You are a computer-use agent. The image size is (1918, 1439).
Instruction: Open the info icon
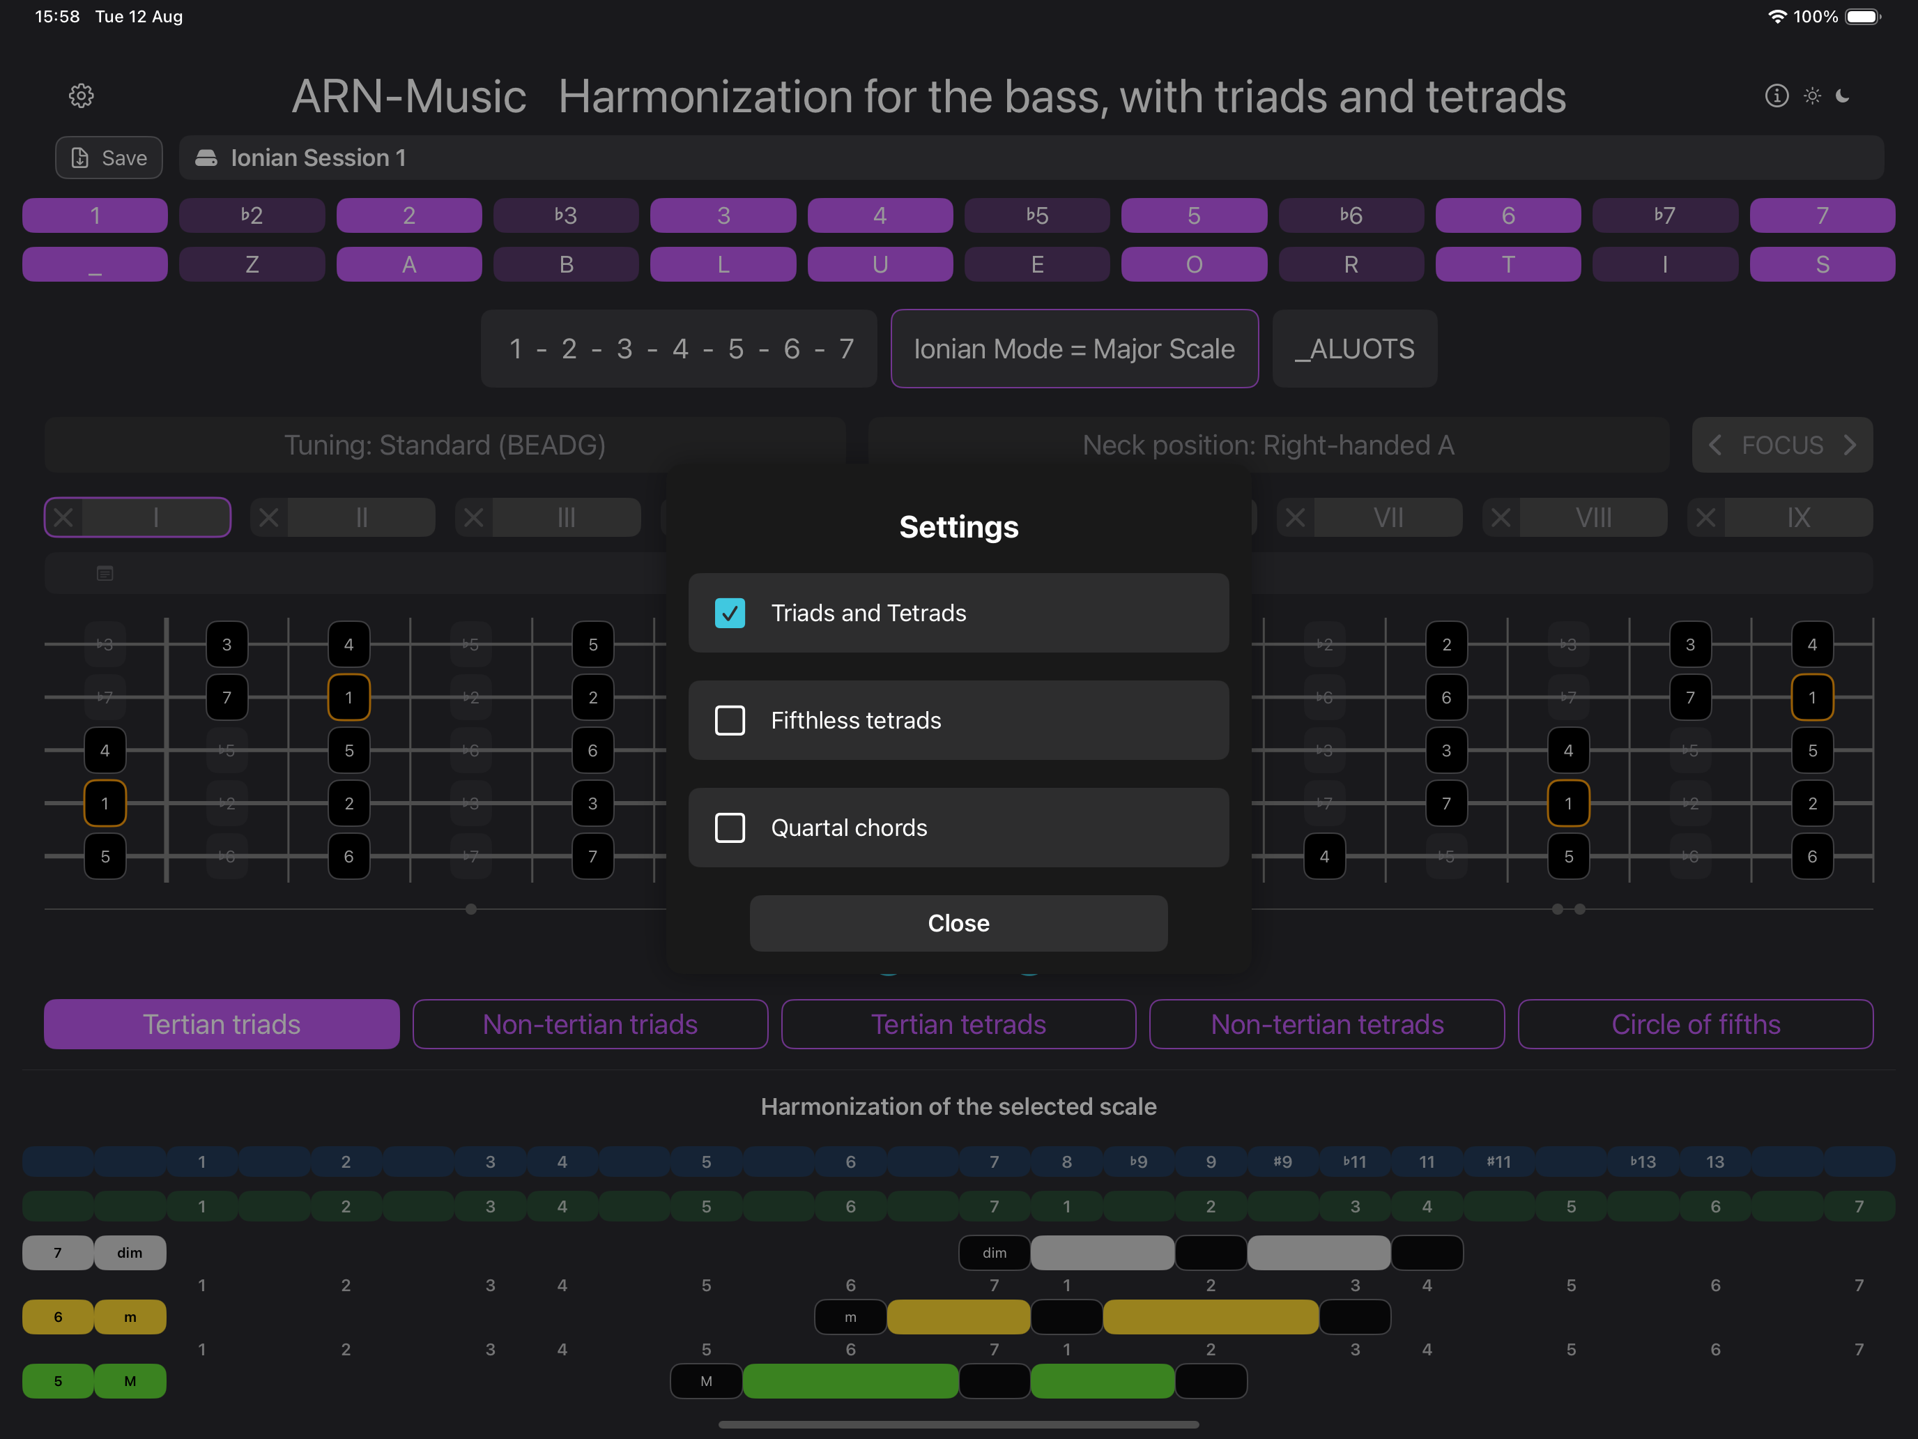tap(1776, 96)
